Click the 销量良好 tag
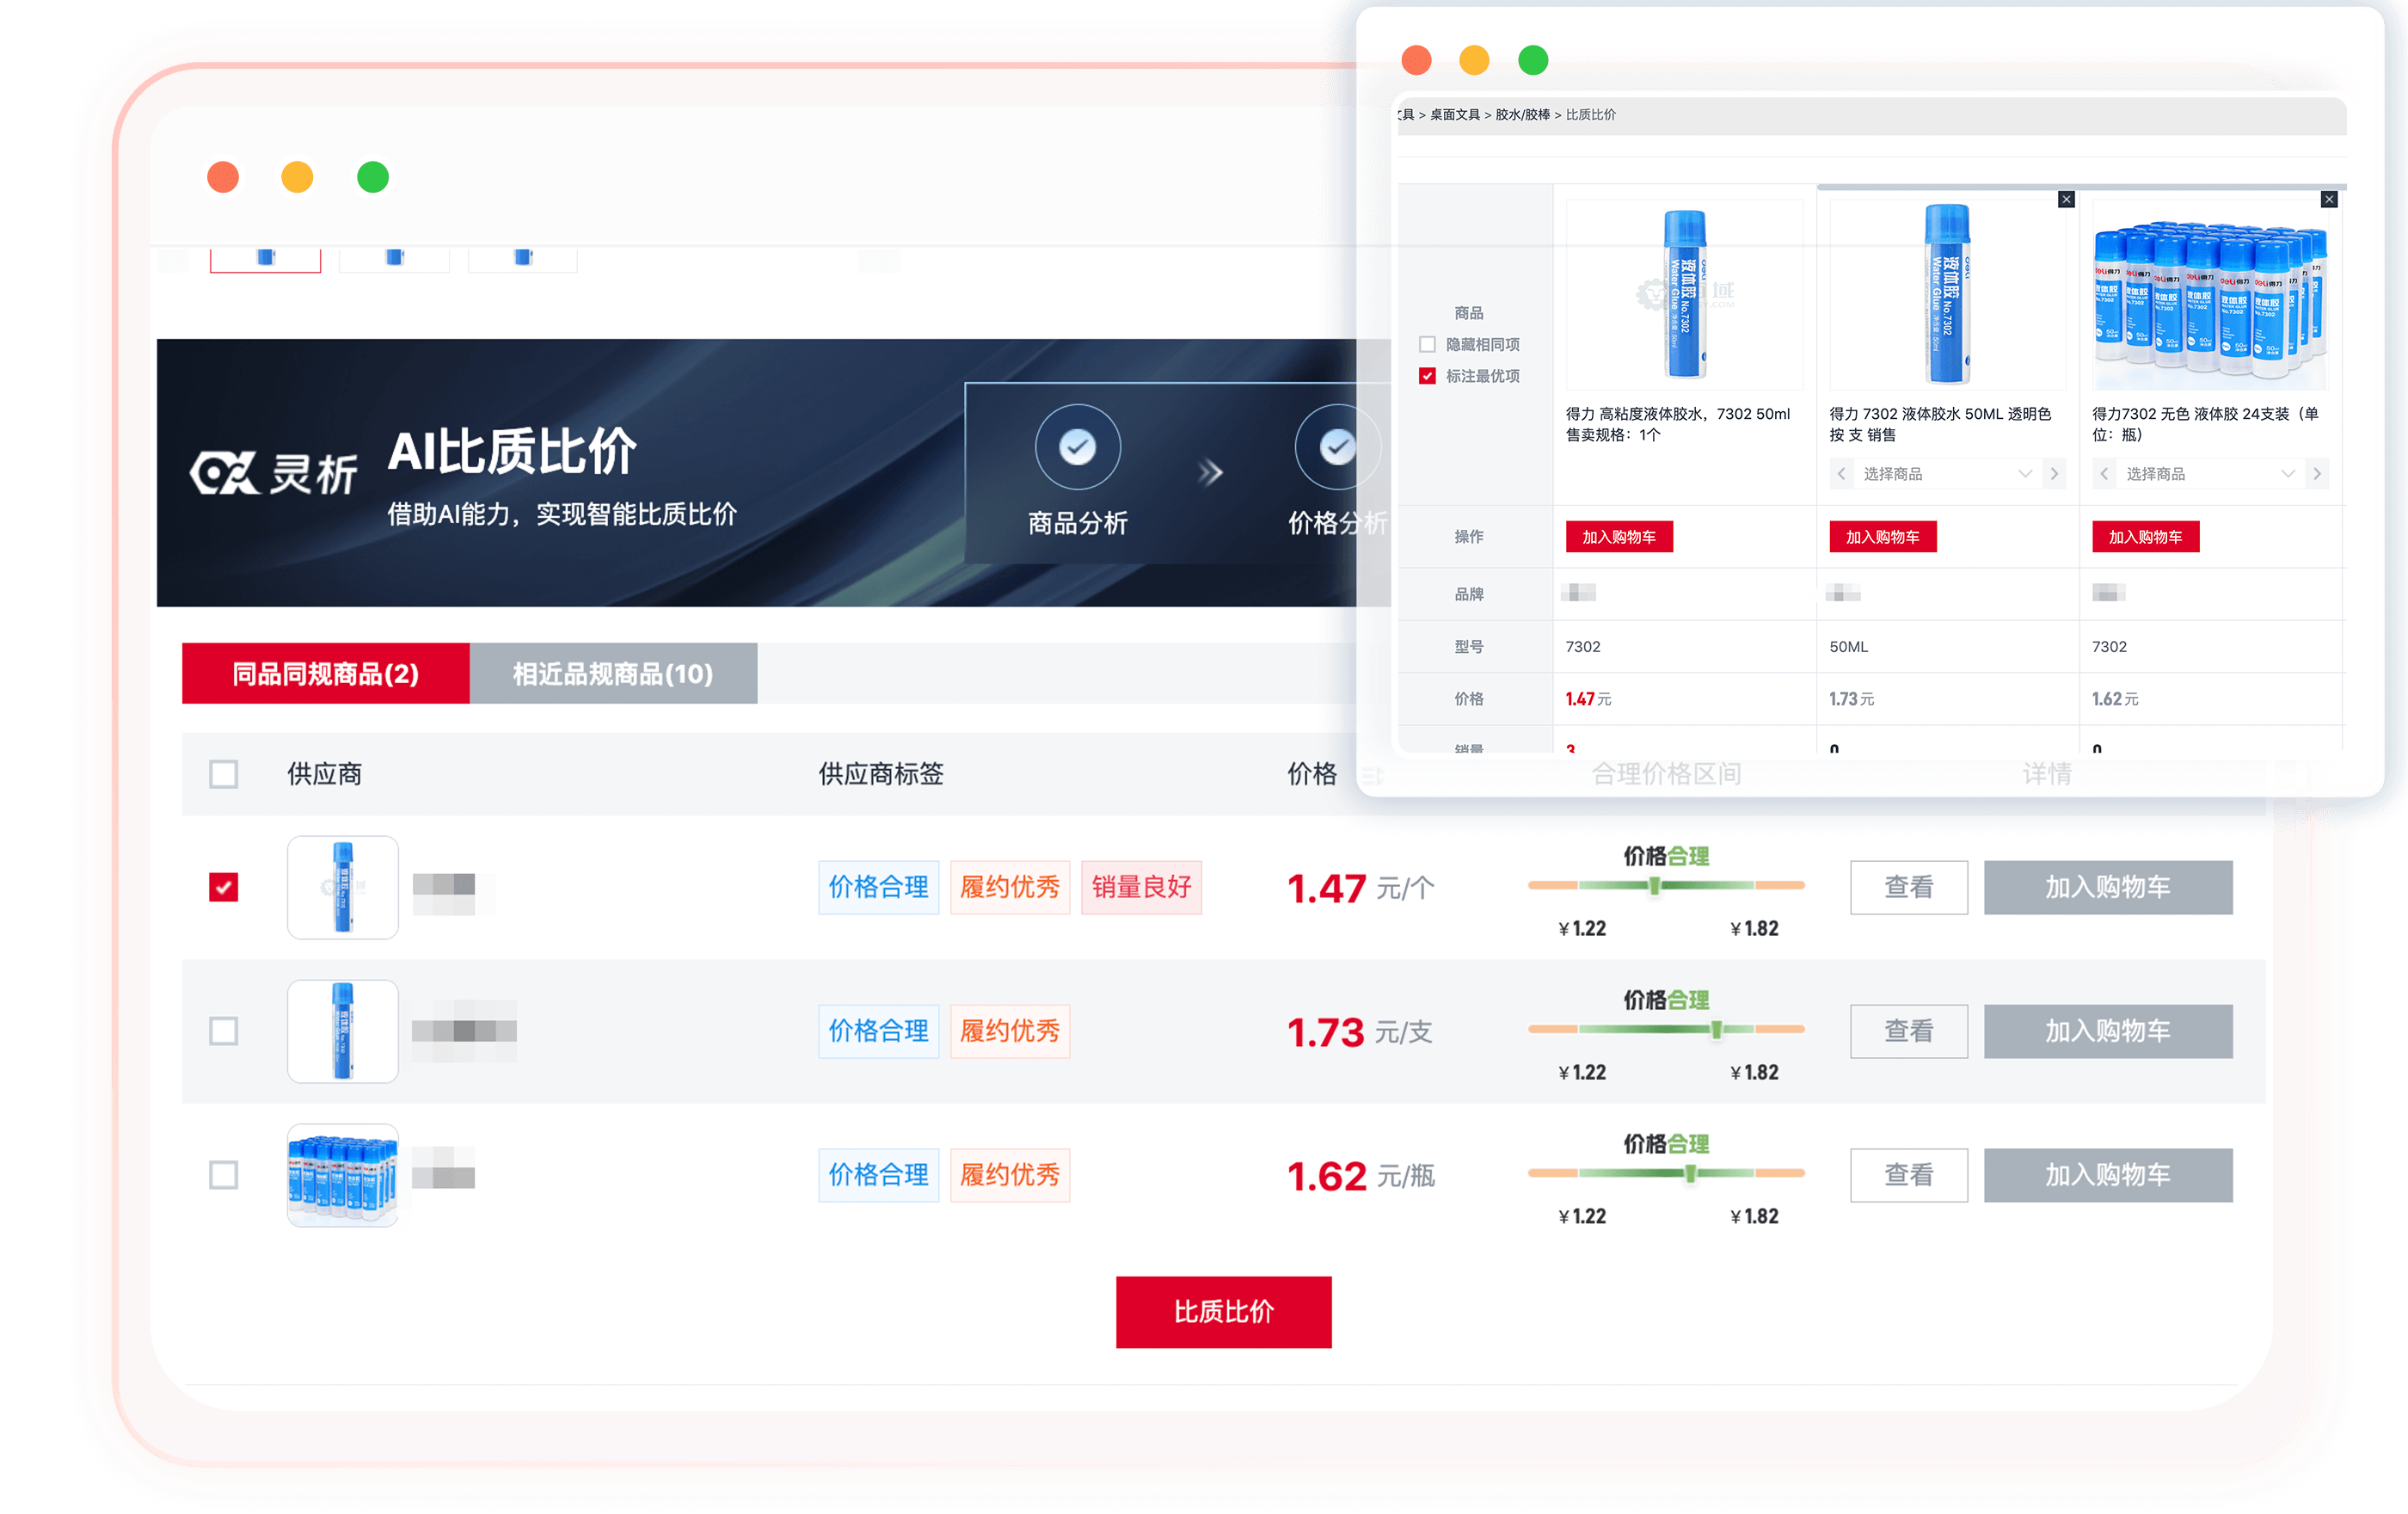The image size is (2408, 1514). pos(1141,887)
